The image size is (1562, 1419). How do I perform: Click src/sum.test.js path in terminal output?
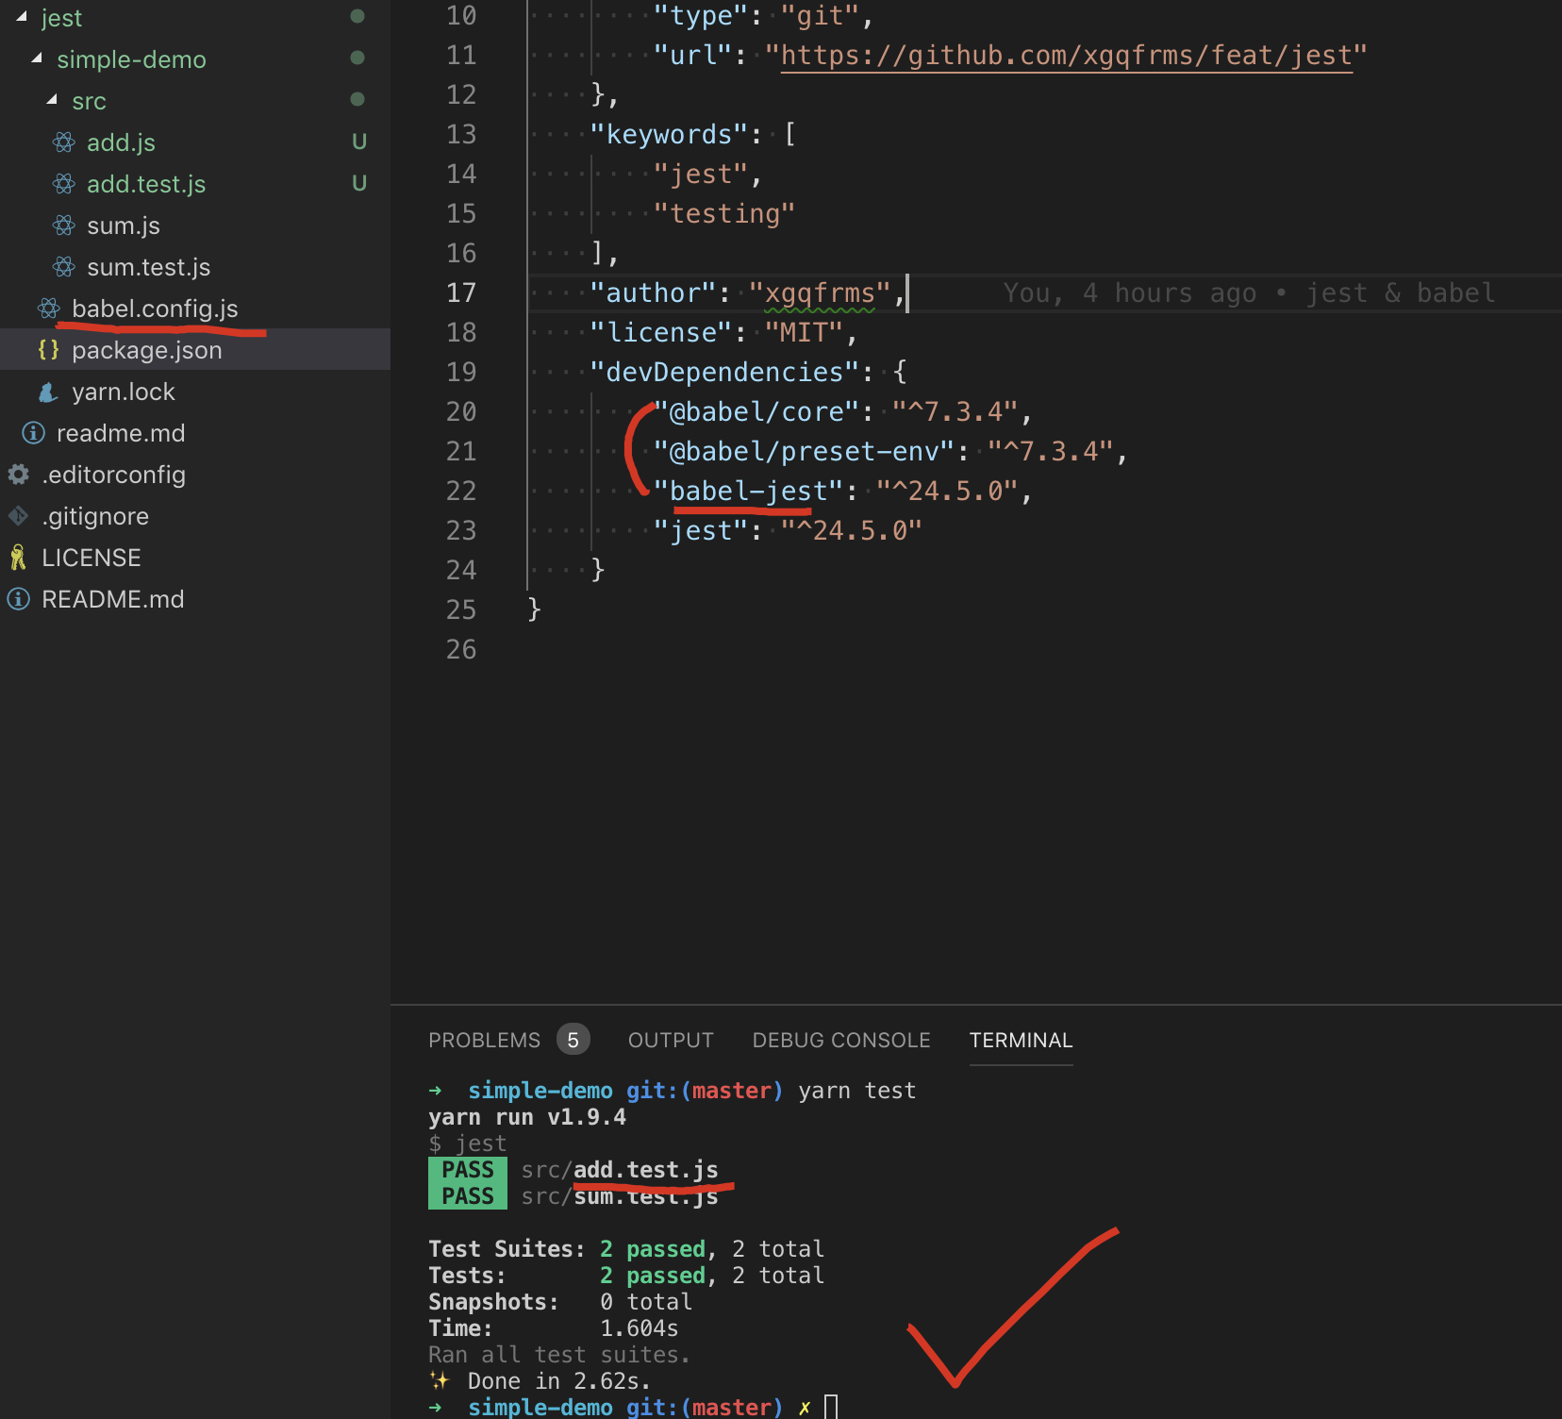[x=620, y=1196]
